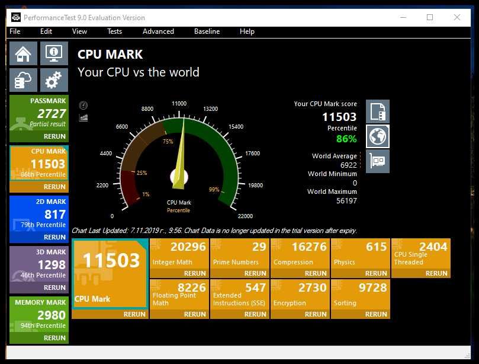Select the CPU Single Threaded 2404 tile
The height and width of the screenshot is (364, 479).
coord(421,254)
